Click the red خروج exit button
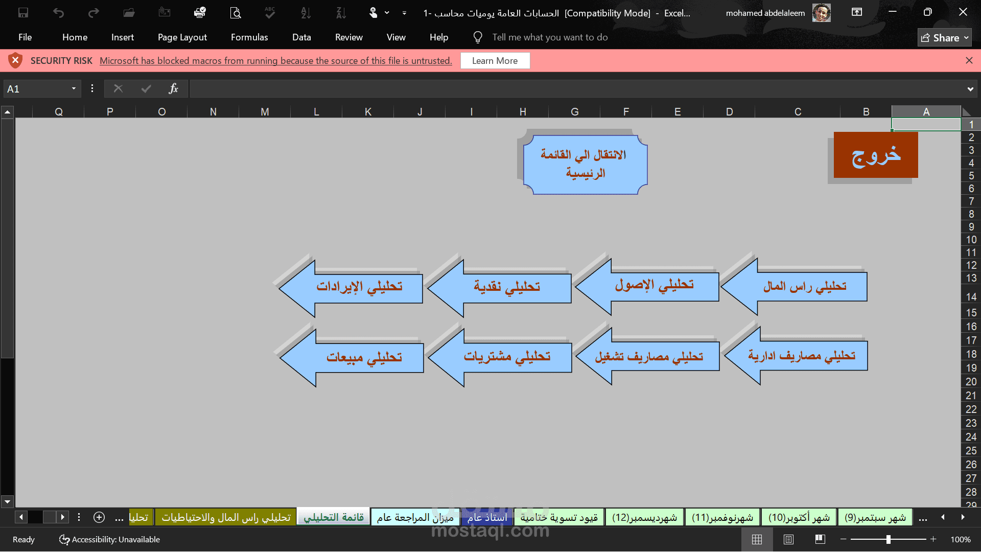Viewport: 981px width, 552px height. [876, 155]
